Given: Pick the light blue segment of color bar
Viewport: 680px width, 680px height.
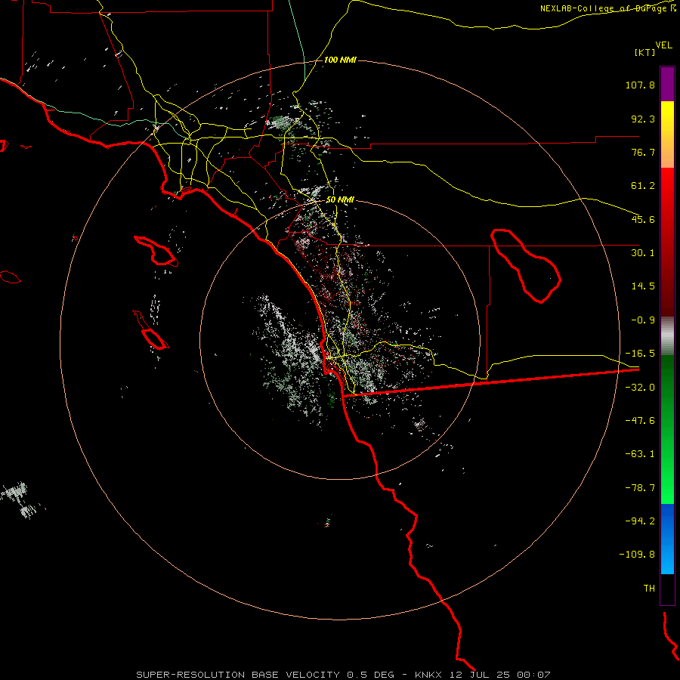Looking at the screenshot, I should (667, 558).
